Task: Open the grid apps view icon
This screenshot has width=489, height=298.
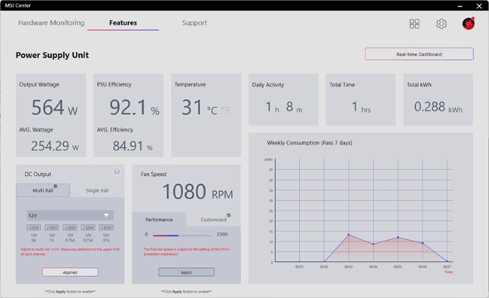Action: [414, 24]
